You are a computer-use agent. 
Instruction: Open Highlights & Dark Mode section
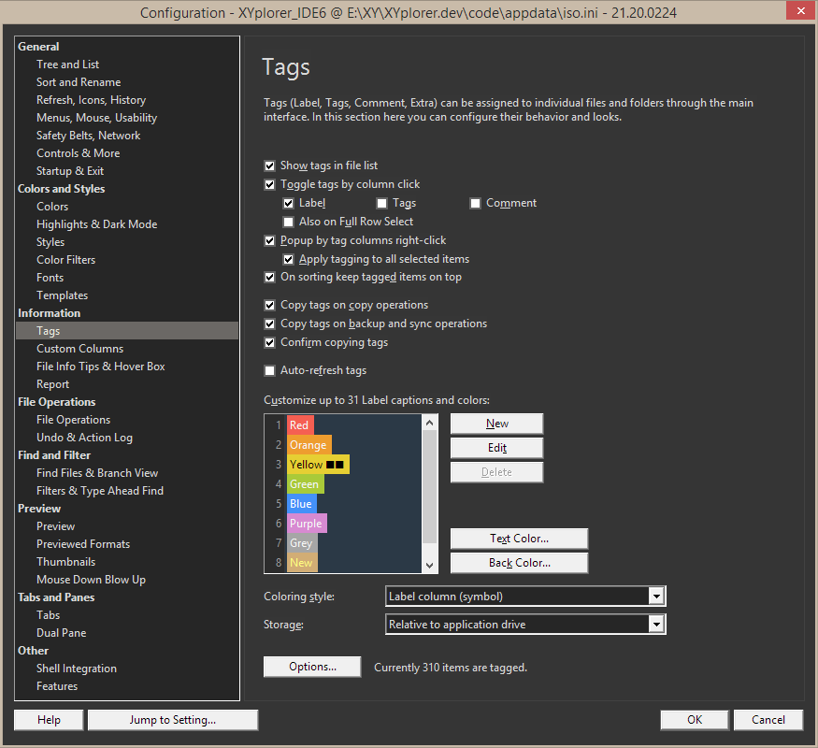[x=96, y=224]
